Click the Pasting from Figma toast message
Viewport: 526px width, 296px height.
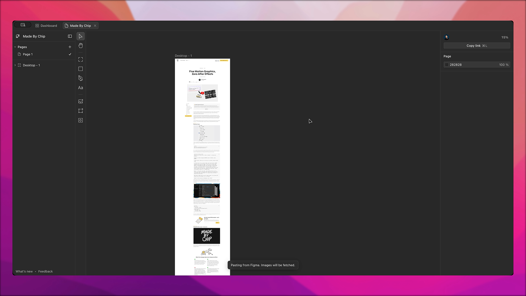tap(263, 265)
